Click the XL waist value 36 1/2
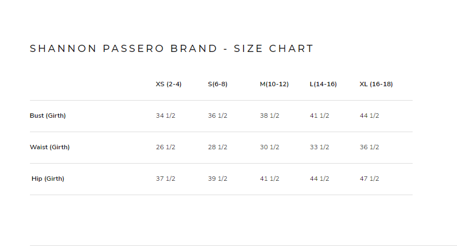Viewport: 457px width, 246px height. pos(369,147)
